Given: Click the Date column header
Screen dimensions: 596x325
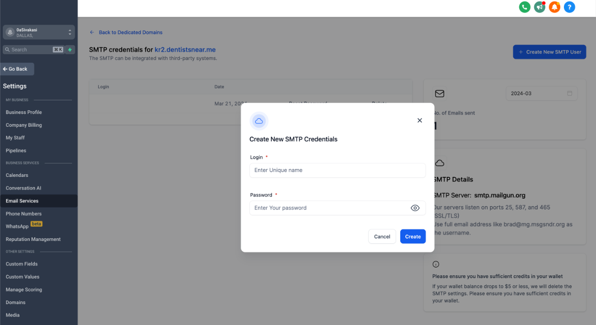Looking at the screenshot, I should point(219,87).
